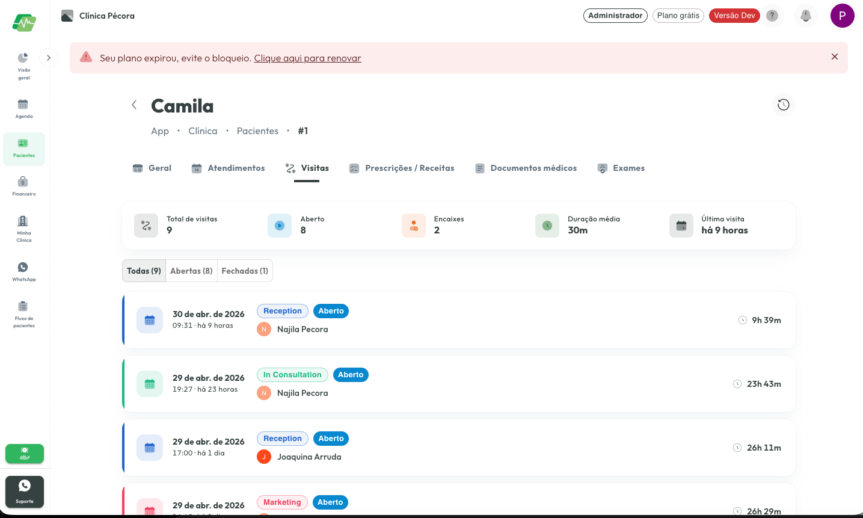Click the clinic logo thumbnail in header
The image size is (863, 518).
tap(67, 16)
